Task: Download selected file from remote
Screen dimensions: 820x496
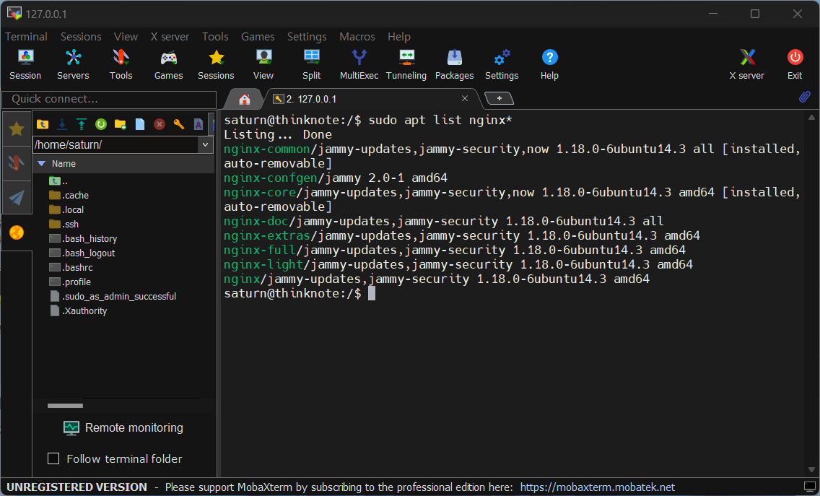Action: [61, 124]
